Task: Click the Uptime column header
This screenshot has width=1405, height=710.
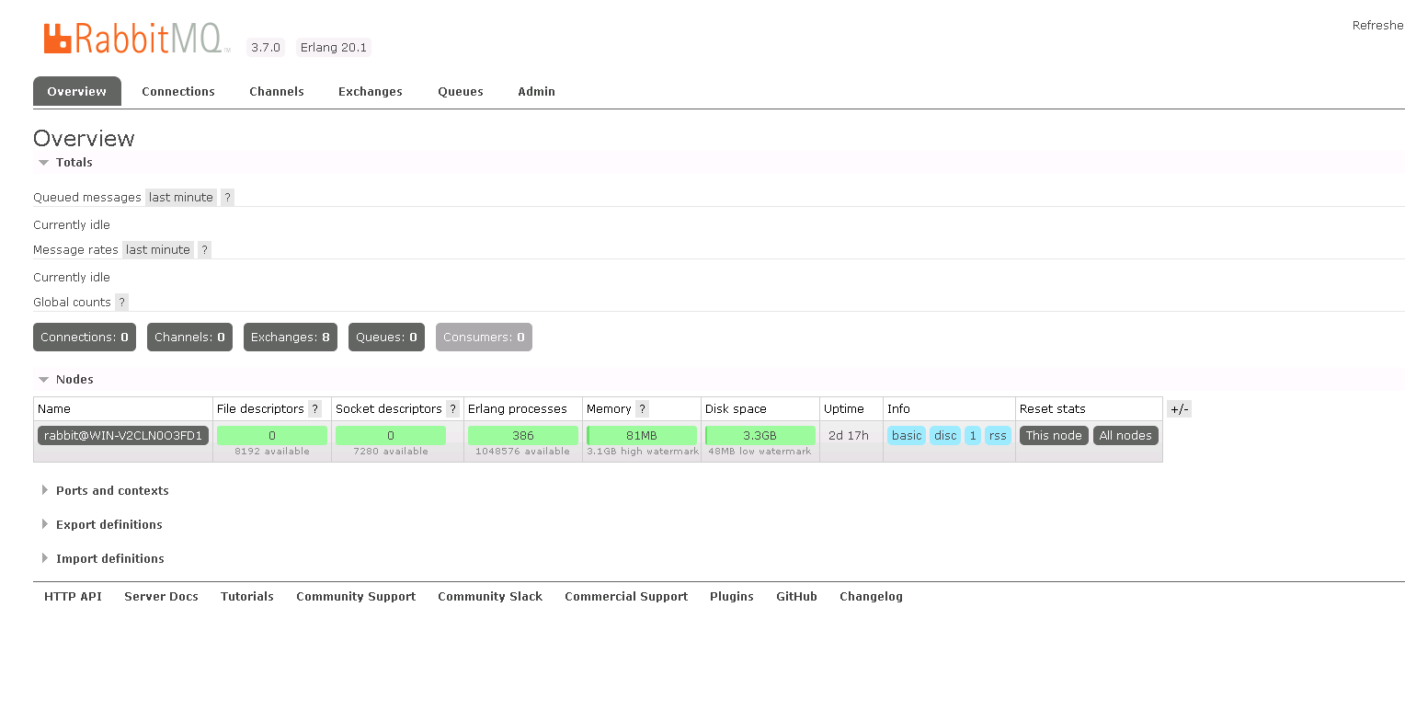Action: point(844,409)
